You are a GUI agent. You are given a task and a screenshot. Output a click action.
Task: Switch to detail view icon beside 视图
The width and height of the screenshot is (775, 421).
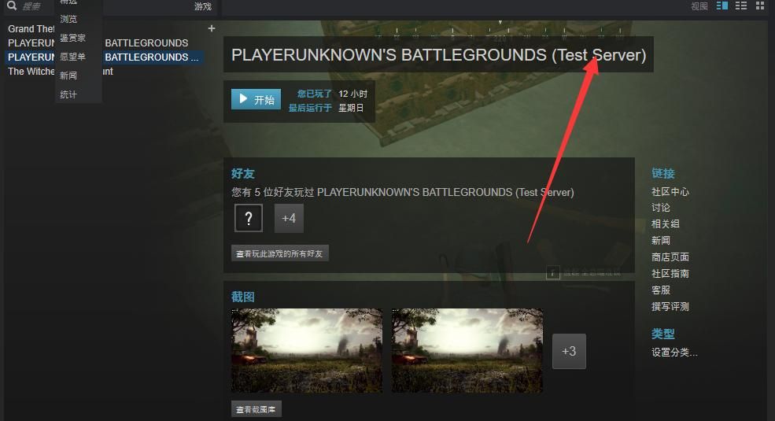point(721,6)
